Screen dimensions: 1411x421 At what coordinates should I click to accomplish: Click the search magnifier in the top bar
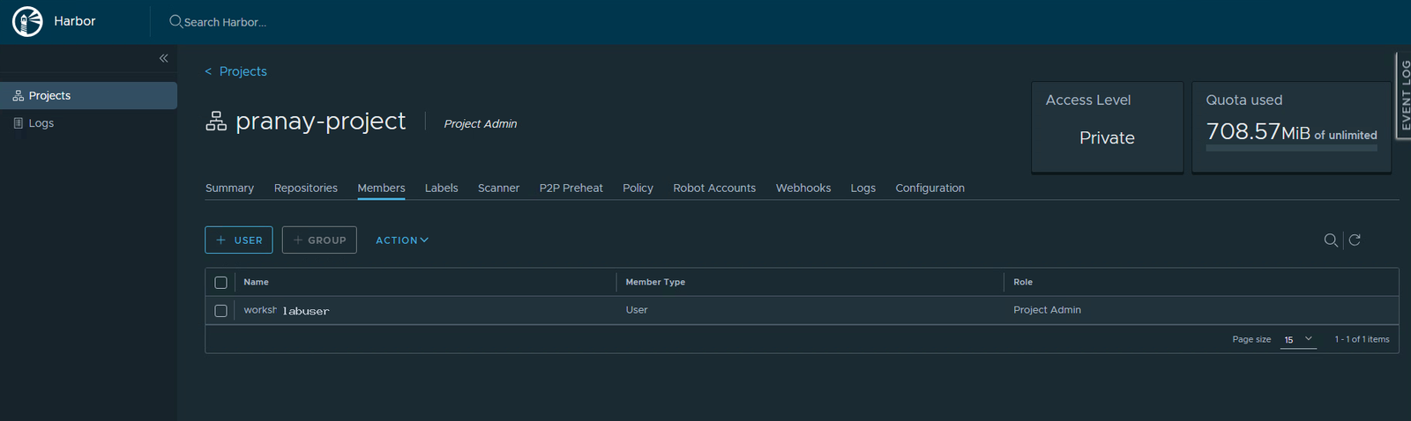(x=176, y=21)
